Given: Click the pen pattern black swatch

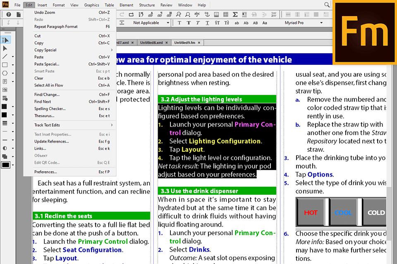Looking at the screenshot, I should pos(4,115).
